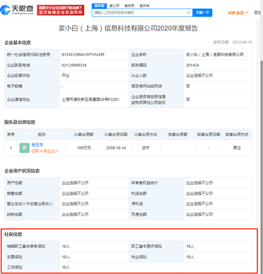The height and width of the screenshot is (274, 263).
Task: Switch to the 查公司 tab
Action: 114,6
